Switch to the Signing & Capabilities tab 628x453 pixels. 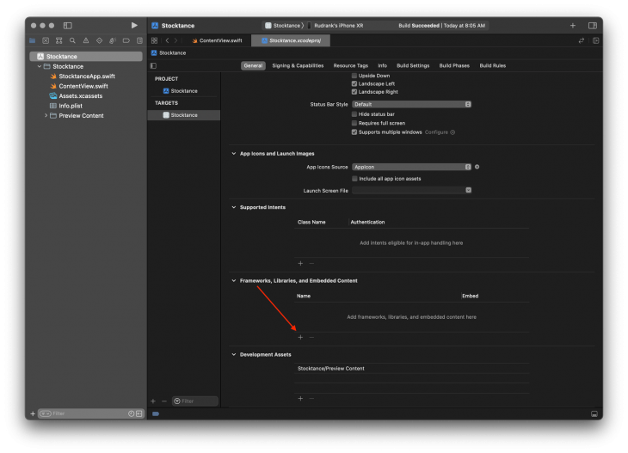tap(298, 65)
